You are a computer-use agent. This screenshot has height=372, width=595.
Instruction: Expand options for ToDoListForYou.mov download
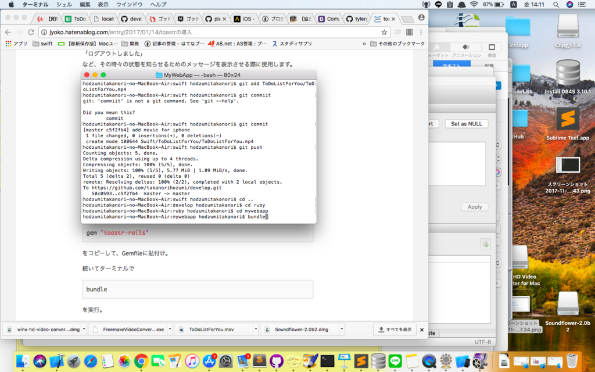tap(256, 329)
